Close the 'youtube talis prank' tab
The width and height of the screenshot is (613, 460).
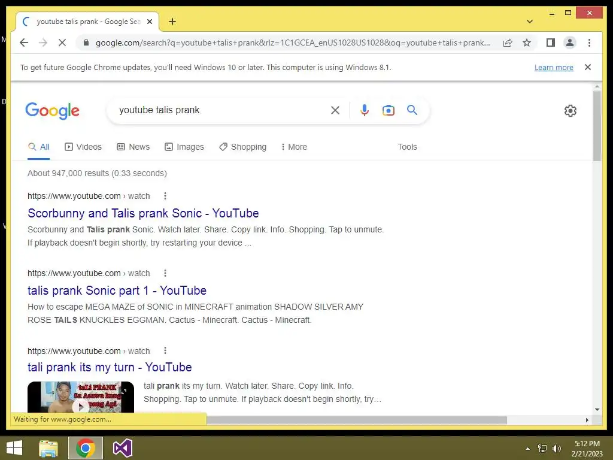tap(149, 22)
